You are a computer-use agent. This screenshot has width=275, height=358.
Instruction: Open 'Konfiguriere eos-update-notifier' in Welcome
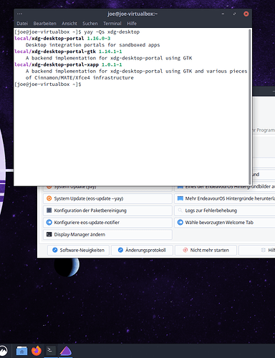tap(107, 222)
